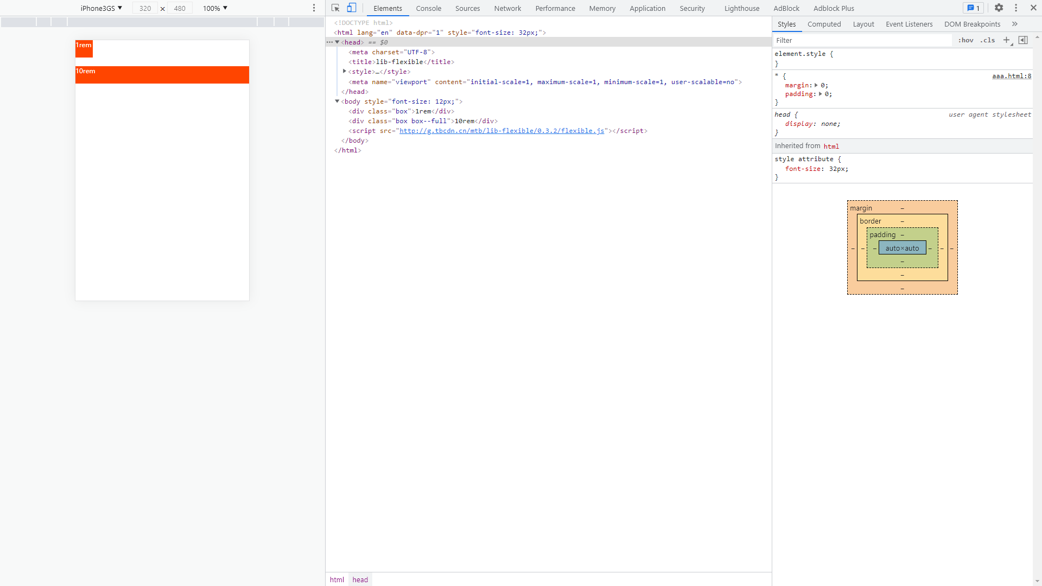
Task: Activate the inspect element picker icon
Action: [335, 8]
